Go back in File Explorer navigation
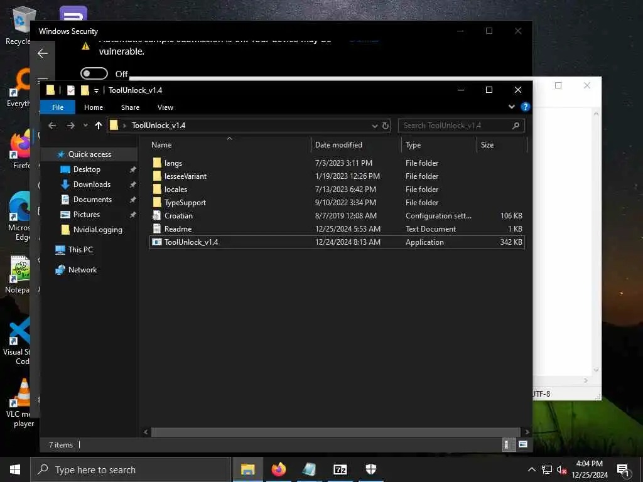Viewport: 643px width, 482px height. tap(52, 126)
